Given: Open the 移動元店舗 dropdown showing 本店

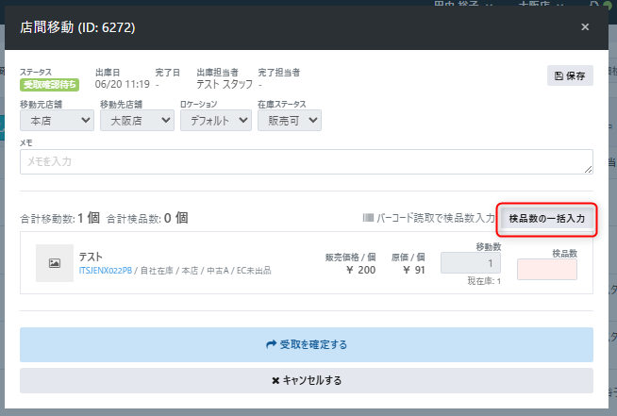Looking at the screenshot, I should [58, 120].
